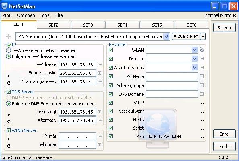The height and width of the screenshot is (161, 239).
Task: Click the get-current-value arrow beside Subnetzmaske
Action: pos(100,73)
